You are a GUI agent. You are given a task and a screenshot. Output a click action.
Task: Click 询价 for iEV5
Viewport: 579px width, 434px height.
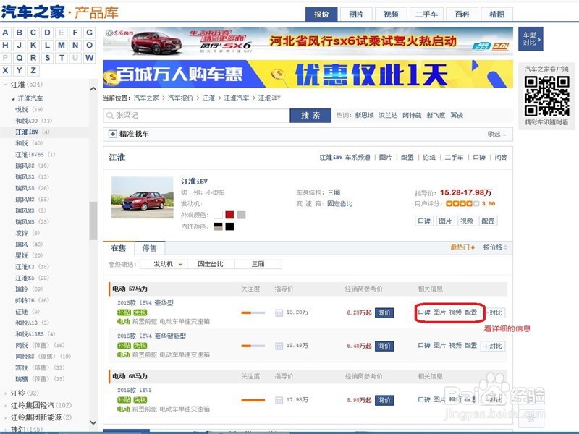click(384, 401)
